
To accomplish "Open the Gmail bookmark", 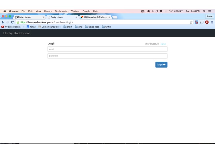I will click(x=31, y=27).
